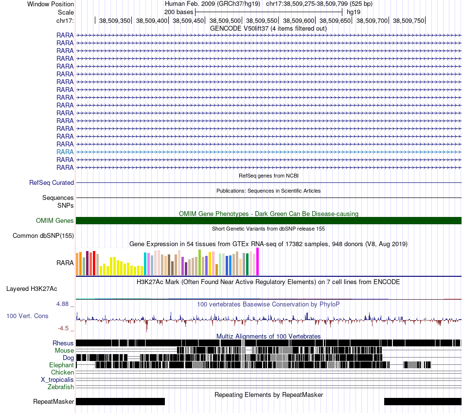Open the 'Repeating Elements by RepeatMasker' title
This screenshot has width=462, height=413.
(268, 395)
